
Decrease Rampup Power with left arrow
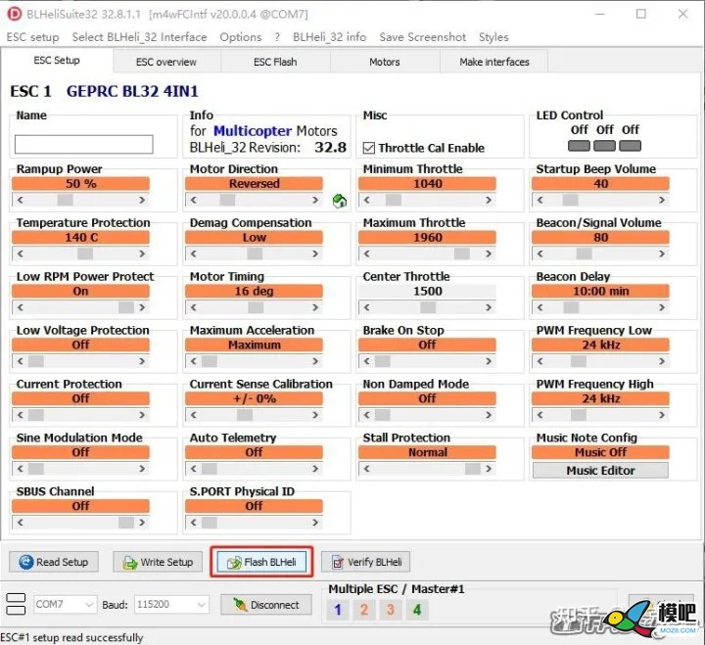coord(21,200)
